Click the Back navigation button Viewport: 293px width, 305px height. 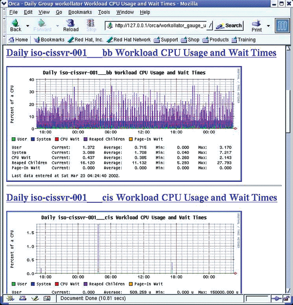[x=16, y=25]
